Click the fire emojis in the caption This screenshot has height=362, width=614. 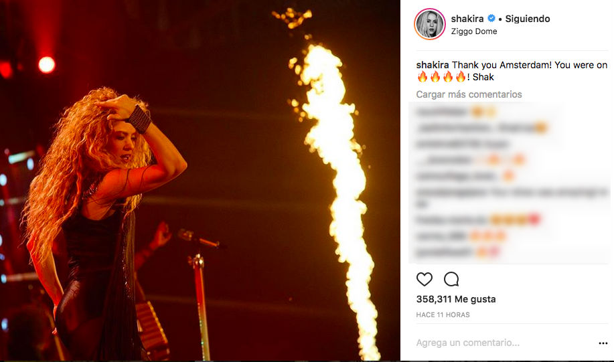click(x=441, y=77)
